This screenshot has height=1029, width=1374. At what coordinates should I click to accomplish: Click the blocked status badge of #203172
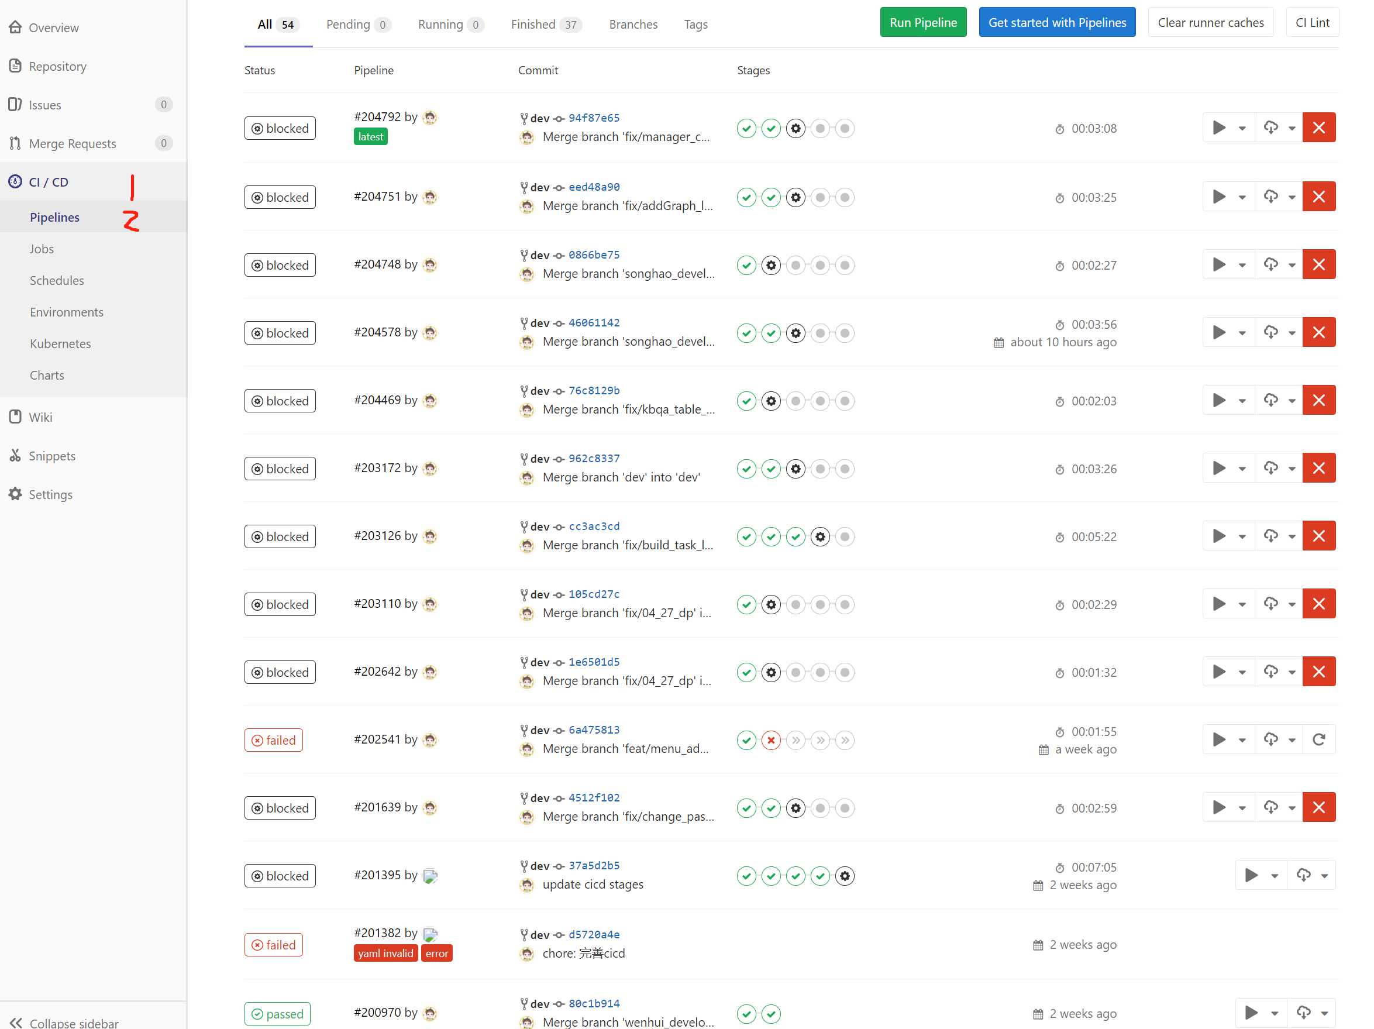(x=280, y=469)
